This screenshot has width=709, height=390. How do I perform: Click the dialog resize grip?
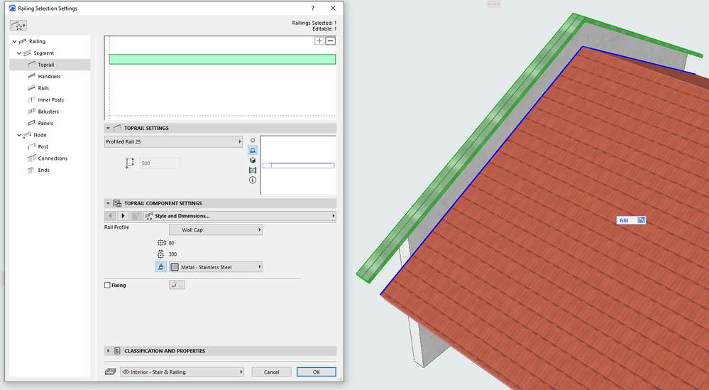coord(340,379)
